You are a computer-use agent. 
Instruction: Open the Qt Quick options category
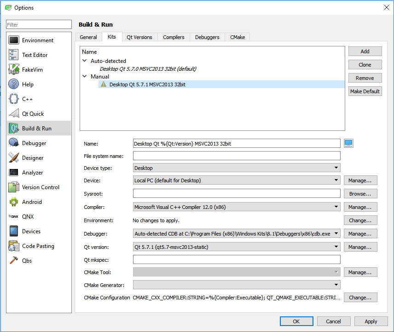click(33, 114)
